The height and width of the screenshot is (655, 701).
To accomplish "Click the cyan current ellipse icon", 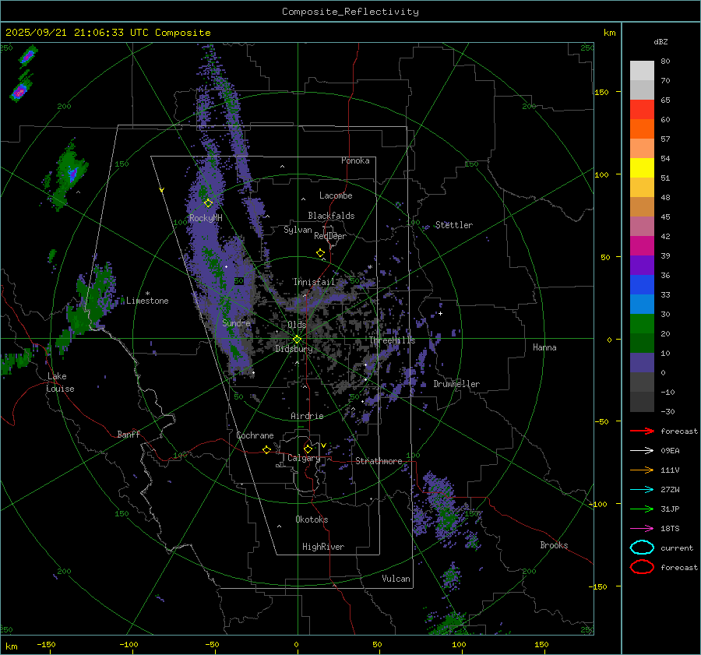I will [642, 548].
